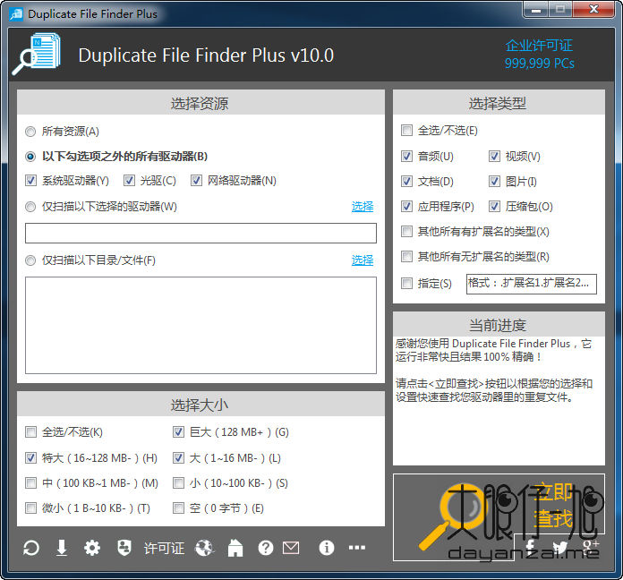Select the 所有资源(A) radio button
623x580 pixels.
point(30,132)
